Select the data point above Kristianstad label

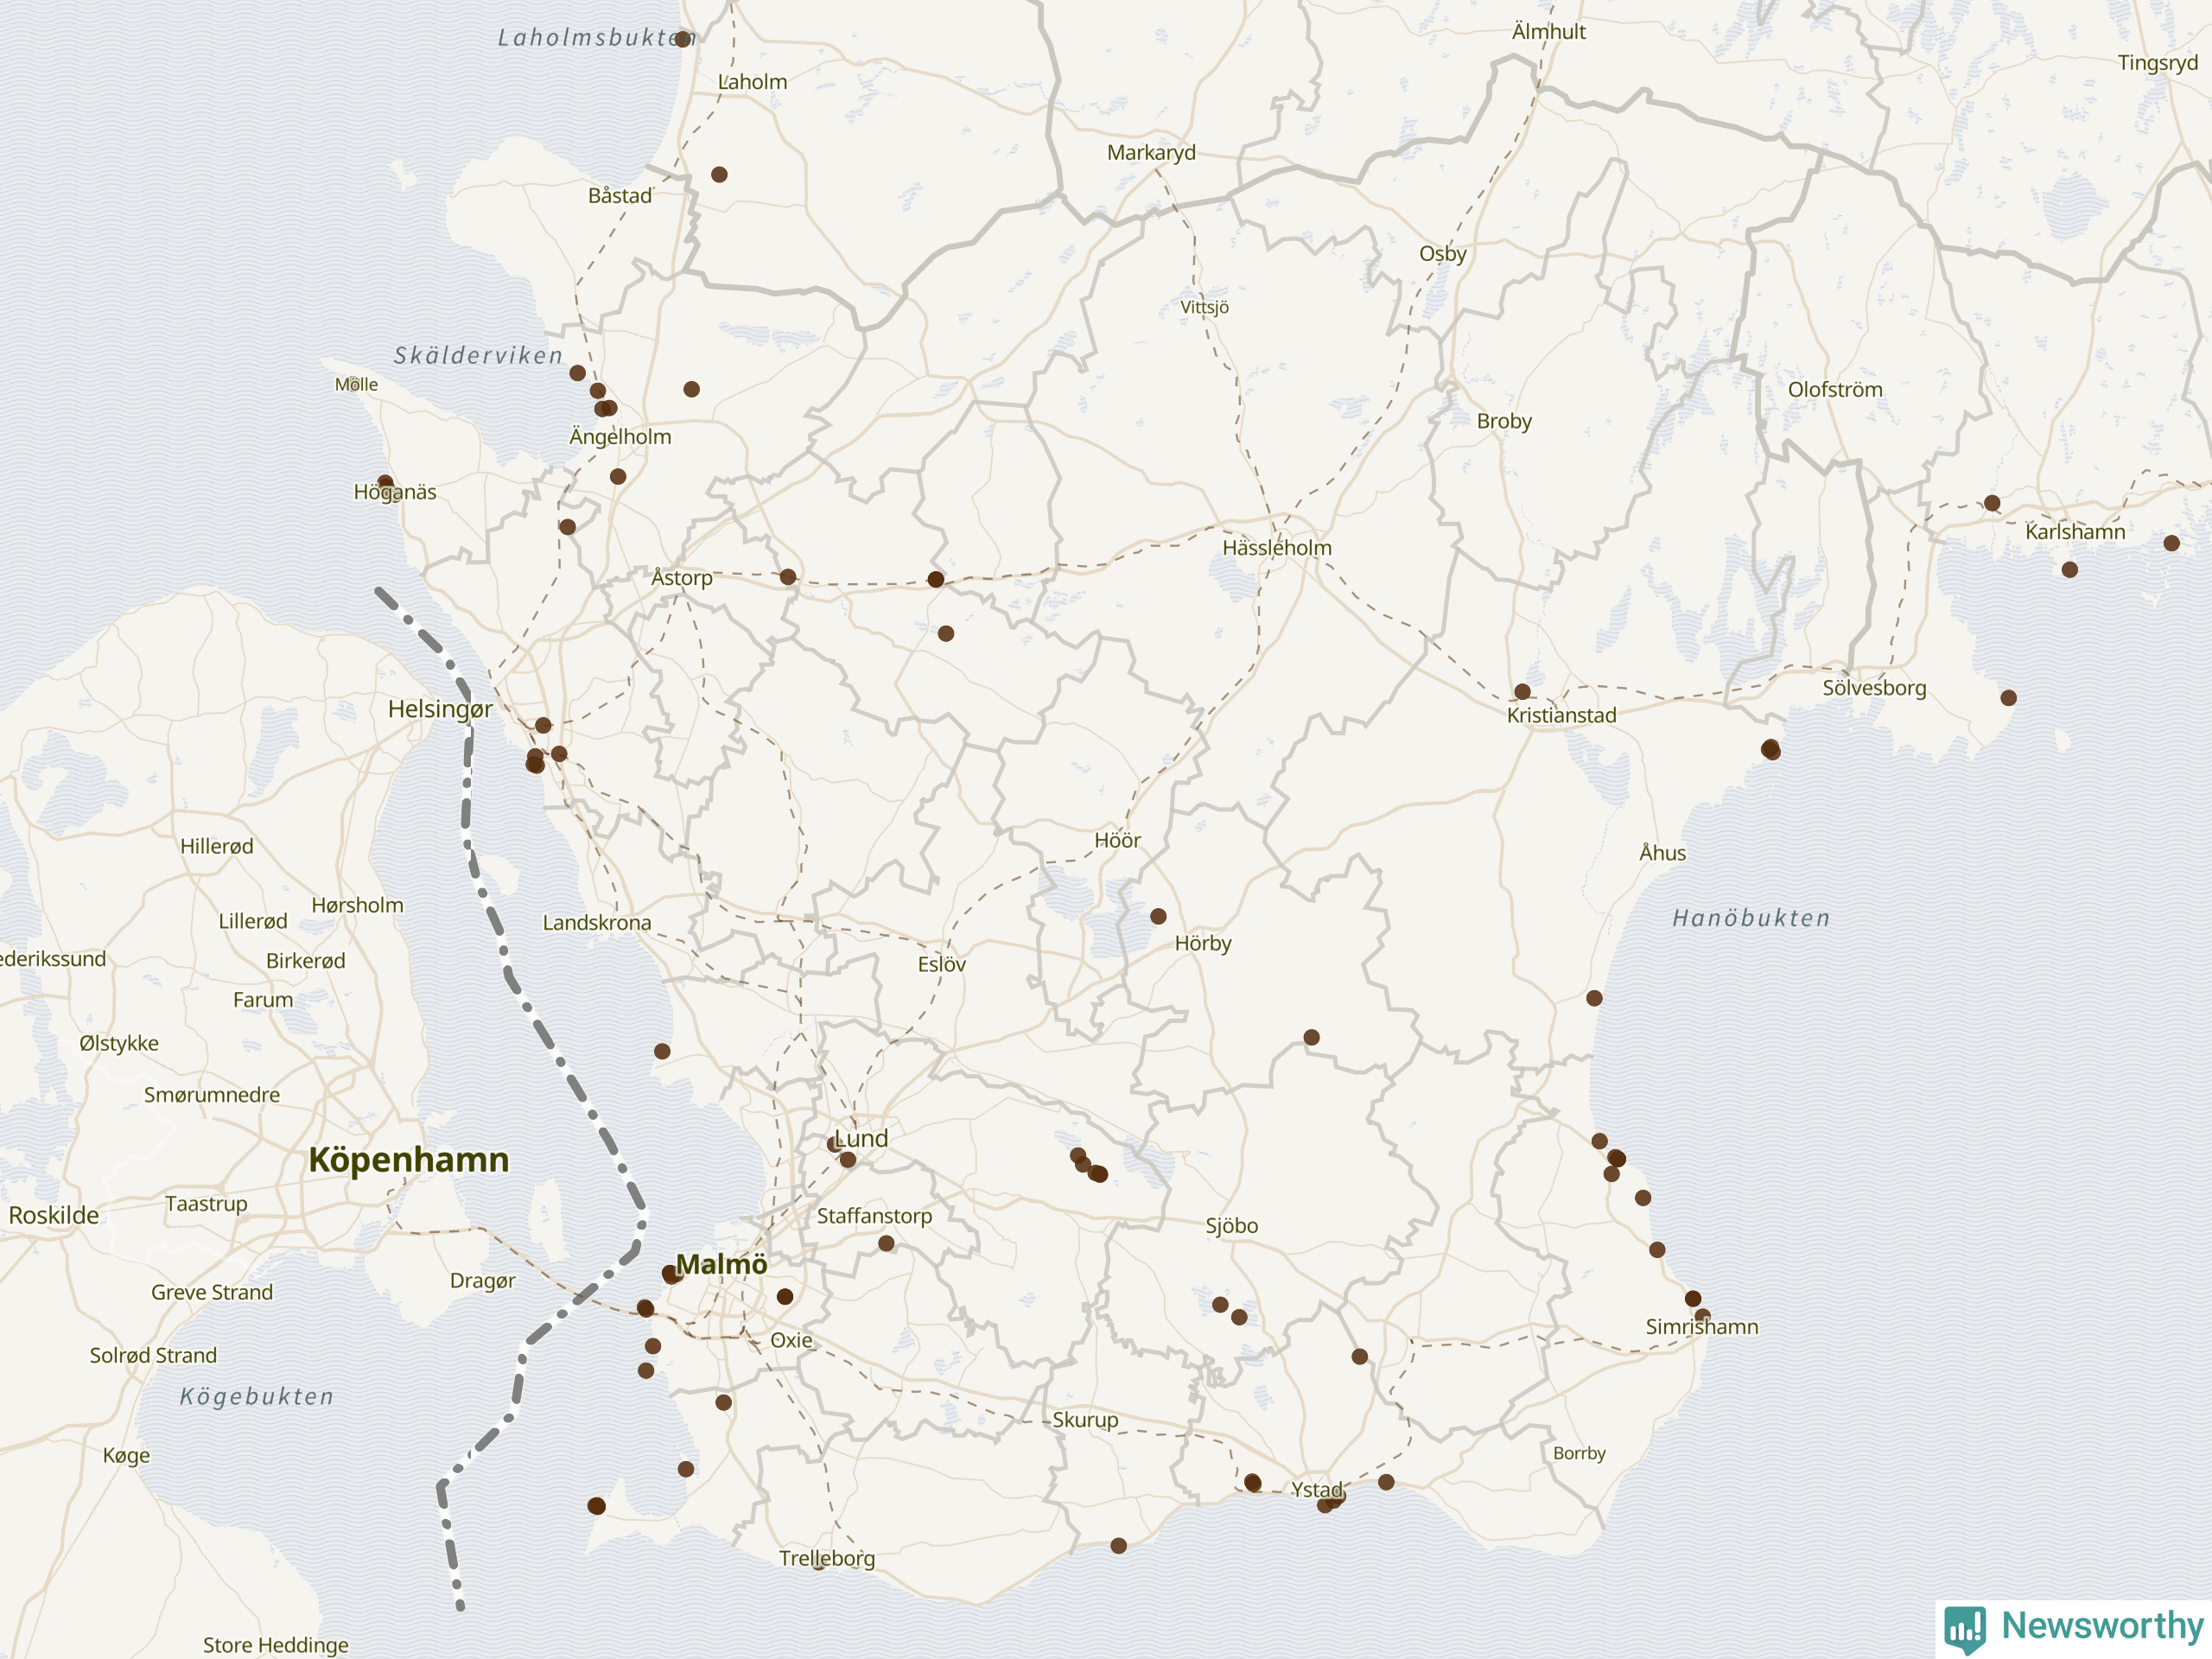pyautogui.click(x=1522, y=691)
